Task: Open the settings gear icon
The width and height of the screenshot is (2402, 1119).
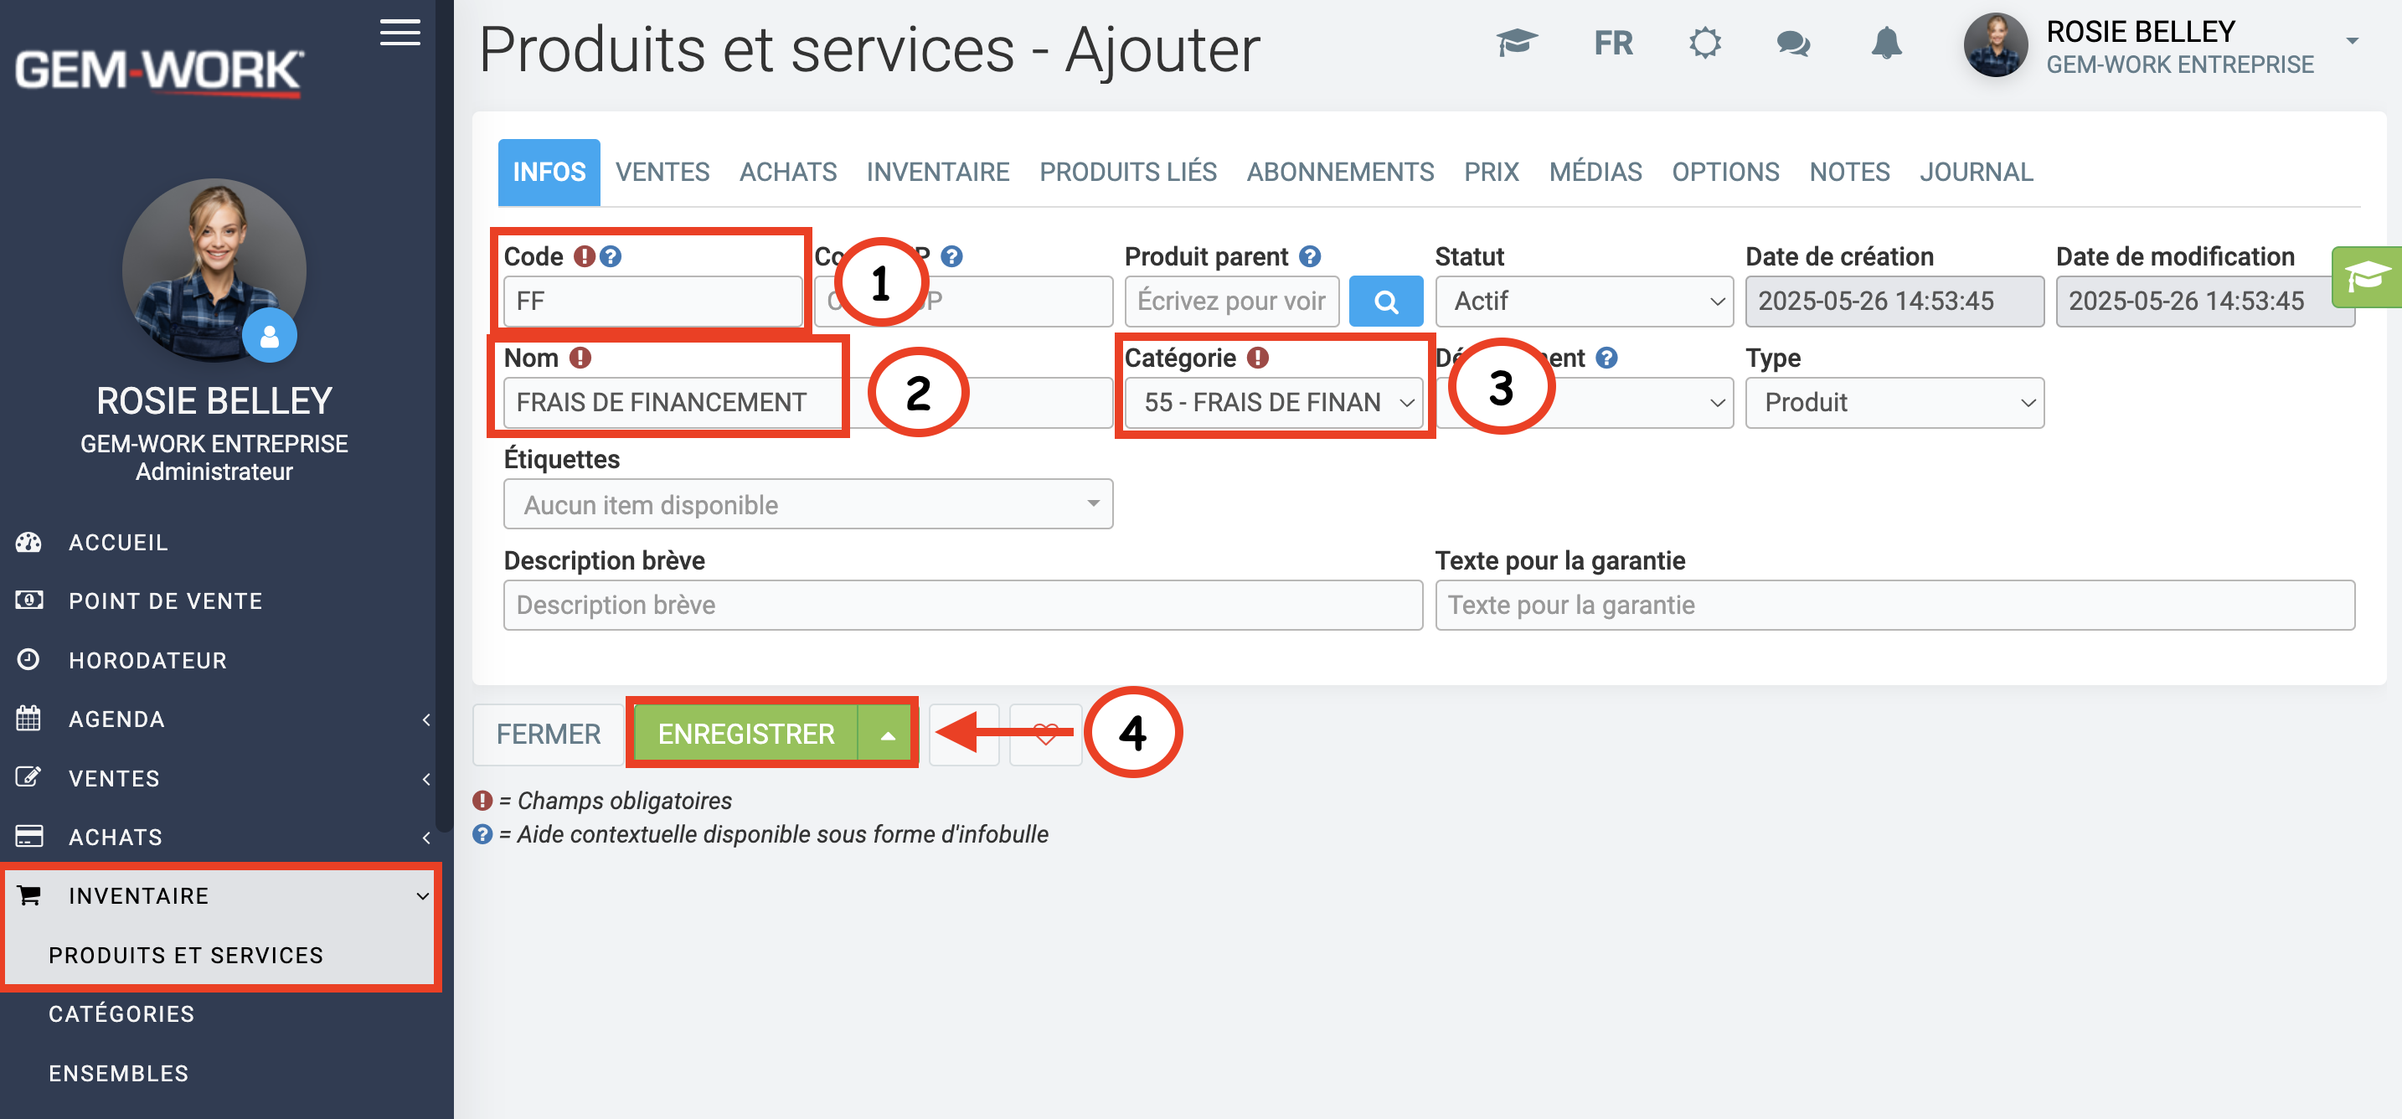Action: pyautogui.click(x=1704, y=43)
